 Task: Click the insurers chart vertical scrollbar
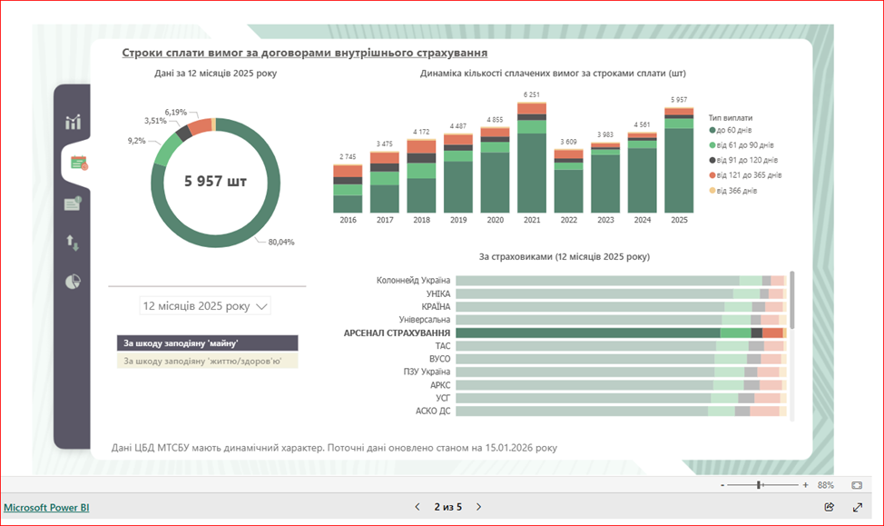click(x=792, y=300)
